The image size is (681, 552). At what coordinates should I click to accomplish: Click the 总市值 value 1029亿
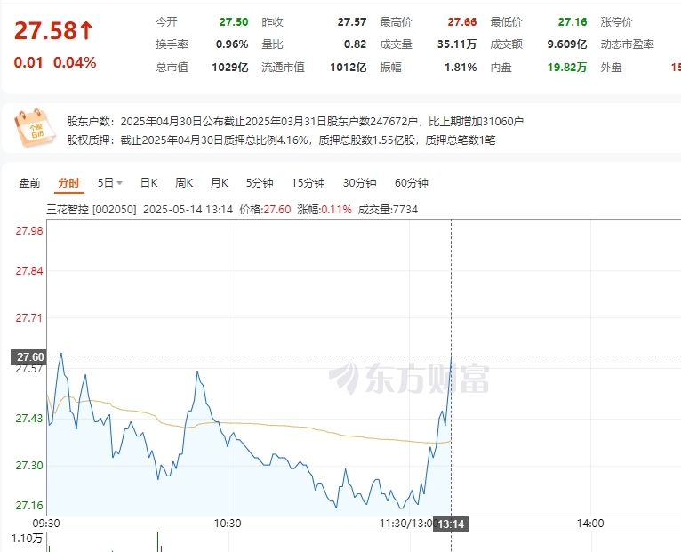[229, 68]
